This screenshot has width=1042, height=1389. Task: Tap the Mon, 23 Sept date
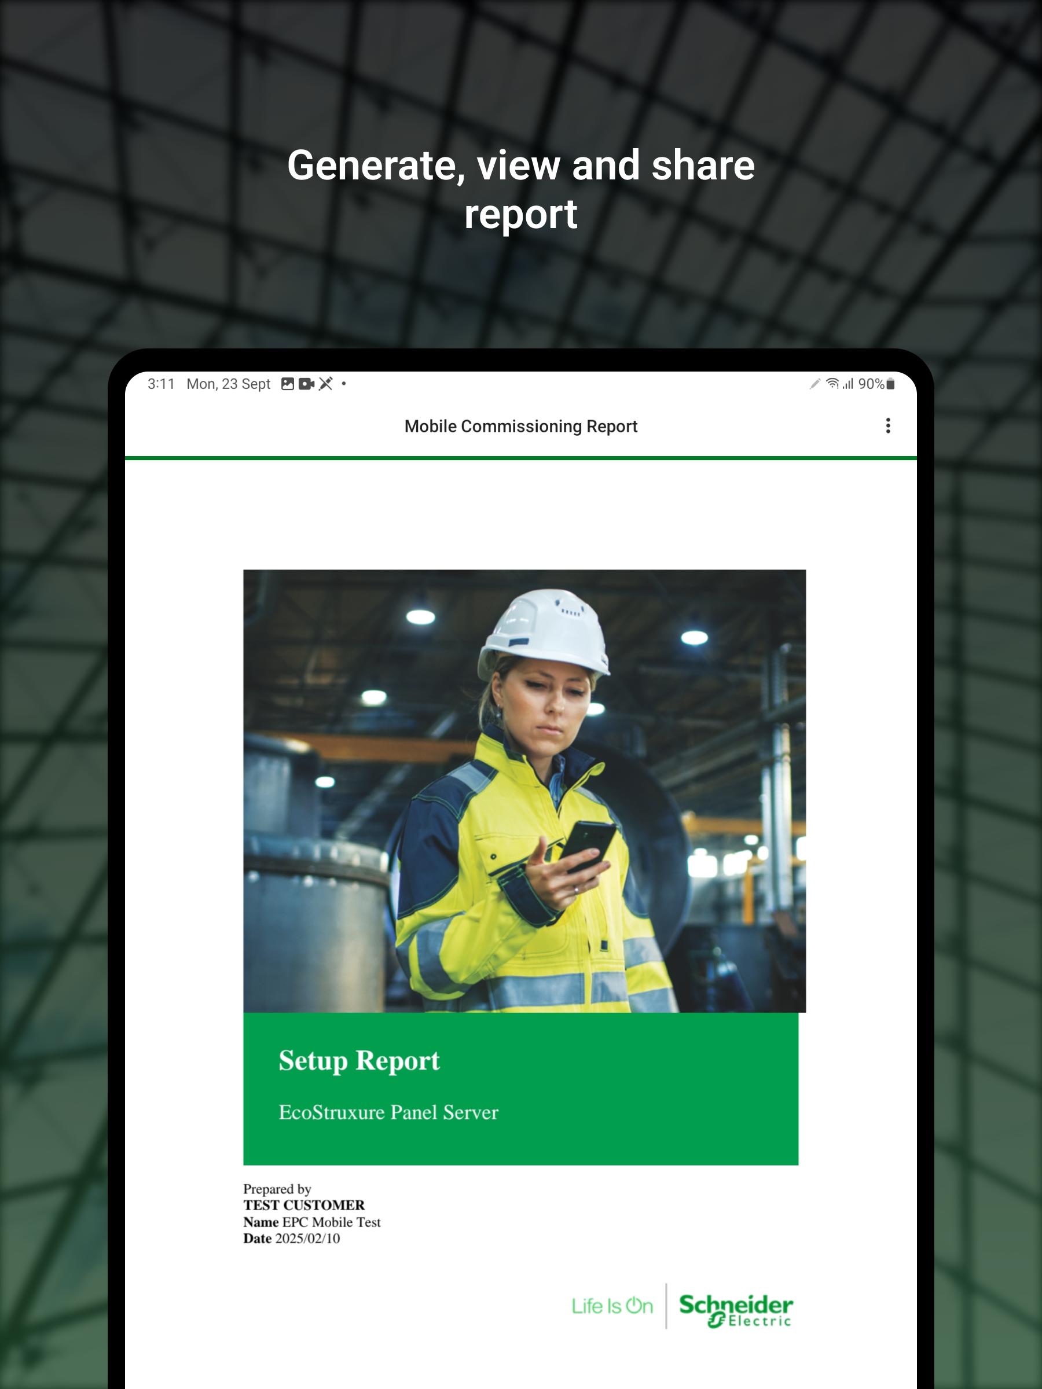pyautogui.click(x=229, y=384)
